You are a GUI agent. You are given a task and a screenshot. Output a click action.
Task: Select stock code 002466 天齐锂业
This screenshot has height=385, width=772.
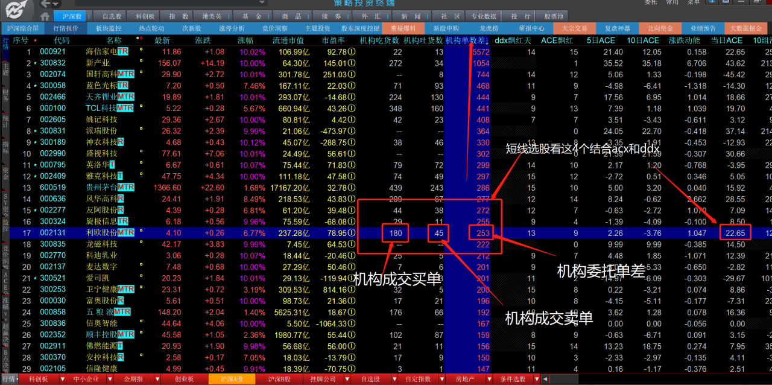[x=53, y=97]
